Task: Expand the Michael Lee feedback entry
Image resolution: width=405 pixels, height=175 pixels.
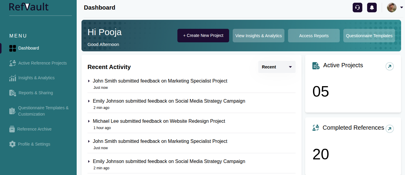Action: 89,121
